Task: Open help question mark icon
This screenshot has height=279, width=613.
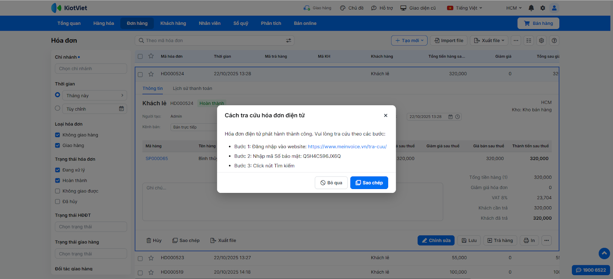Action: point(554,41)
